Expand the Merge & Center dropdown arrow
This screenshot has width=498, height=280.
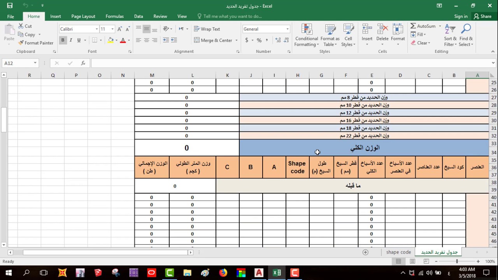237,40
